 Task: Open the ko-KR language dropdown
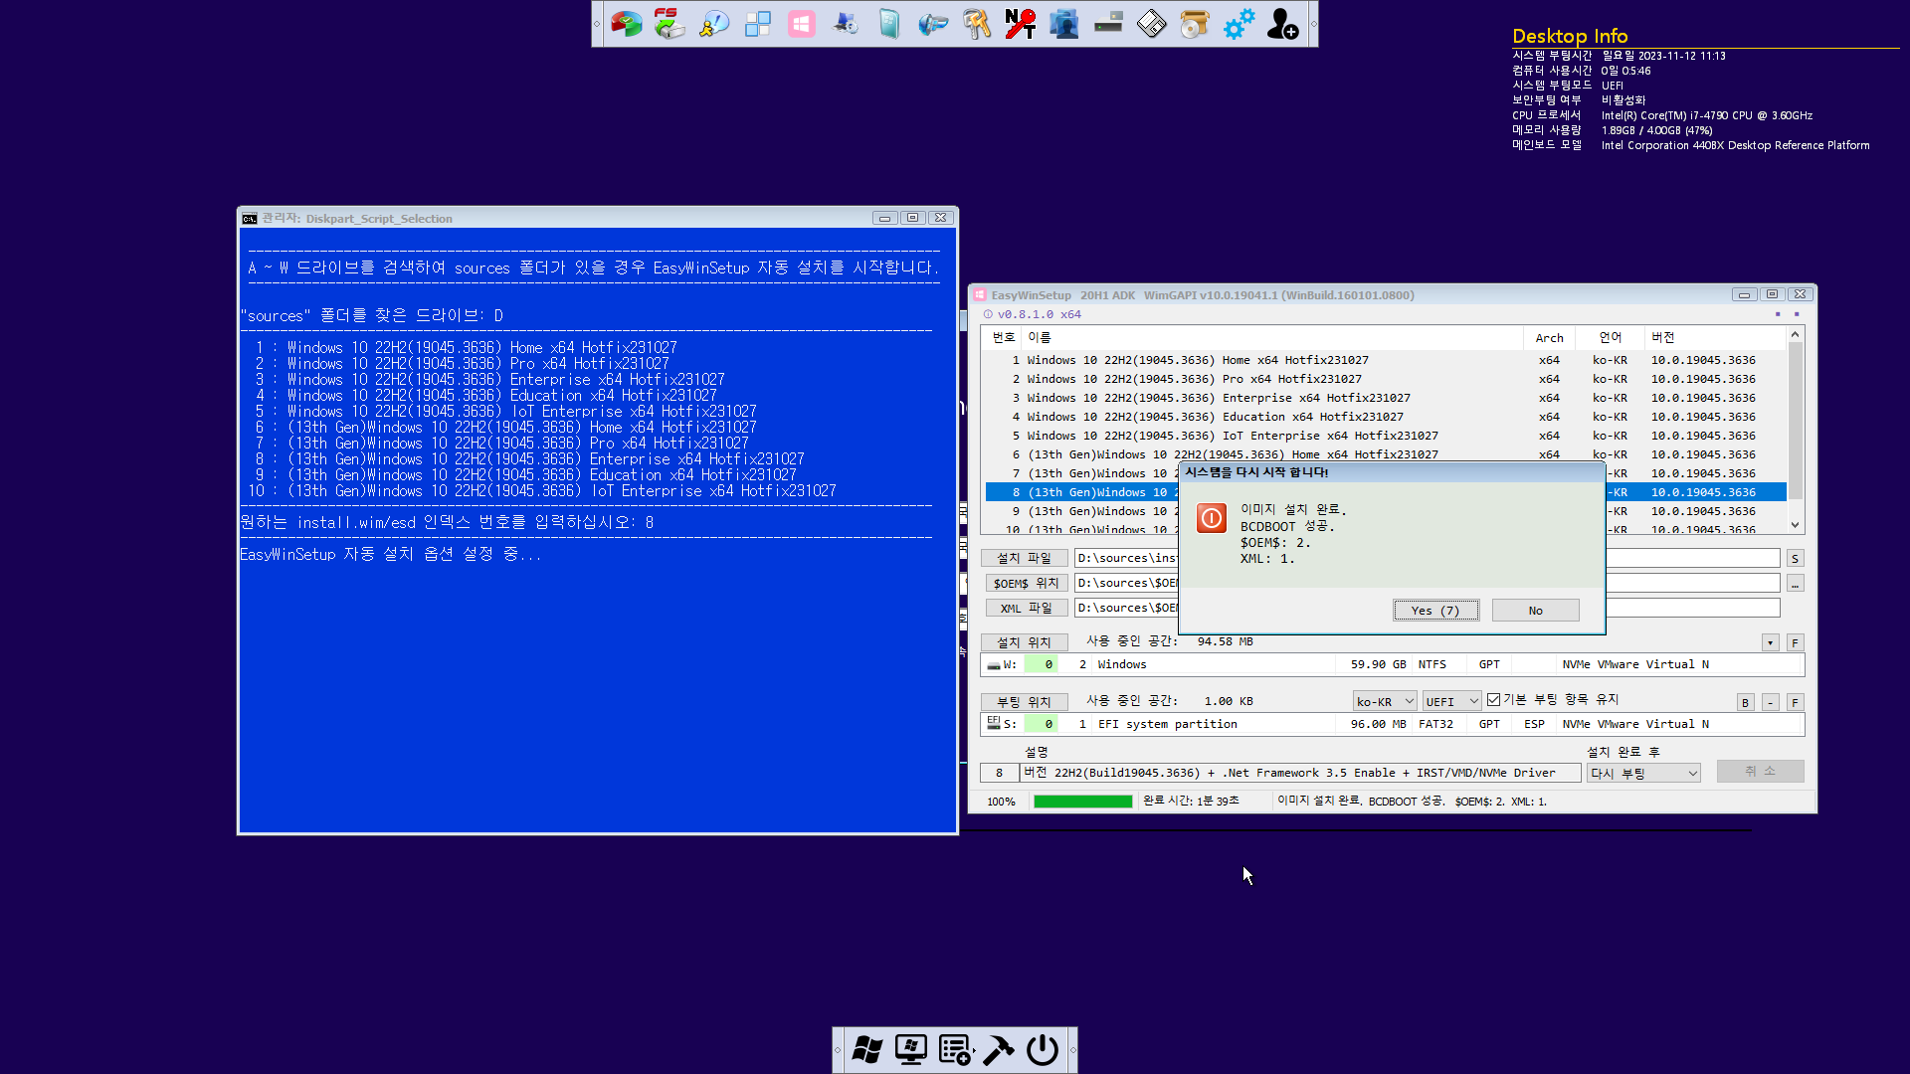click(x=1385, y=702)
